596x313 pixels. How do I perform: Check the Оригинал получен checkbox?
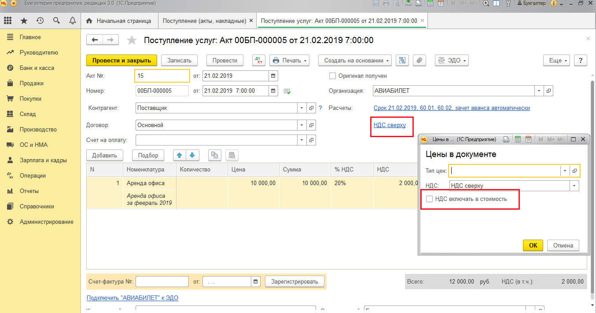[333, 76]
